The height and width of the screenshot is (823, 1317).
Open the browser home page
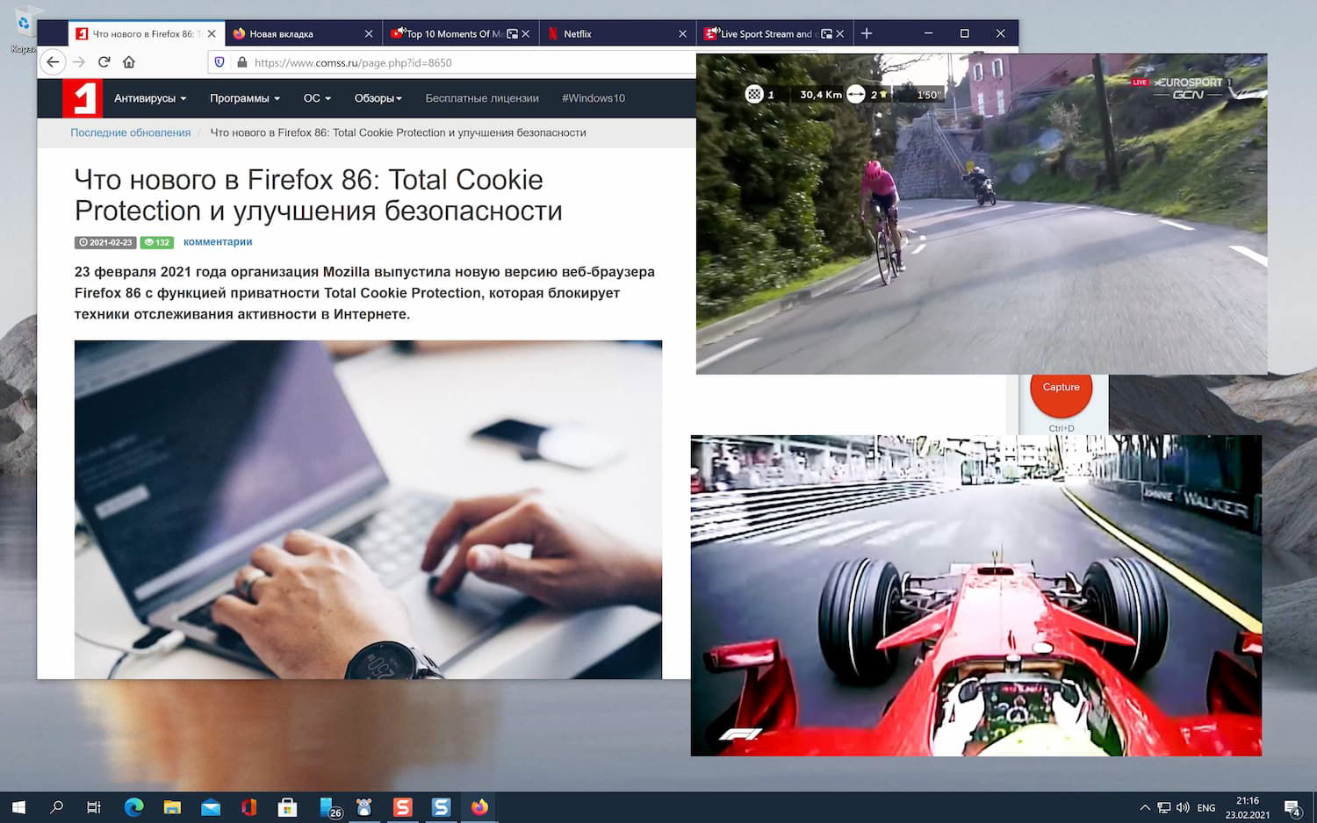pos(129,62)
